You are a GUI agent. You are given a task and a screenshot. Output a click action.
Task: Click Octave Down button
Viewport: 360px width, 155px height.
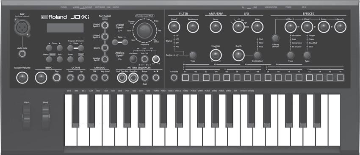click(70, 77)
